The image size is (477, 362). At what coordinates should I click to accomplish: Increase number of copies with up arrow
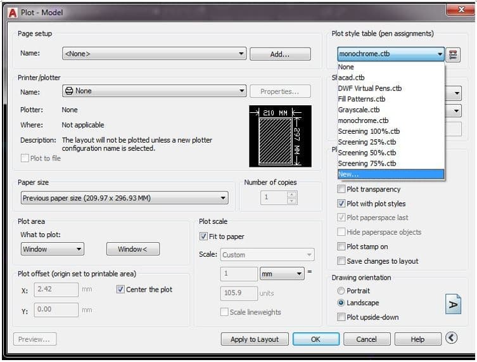292,194
